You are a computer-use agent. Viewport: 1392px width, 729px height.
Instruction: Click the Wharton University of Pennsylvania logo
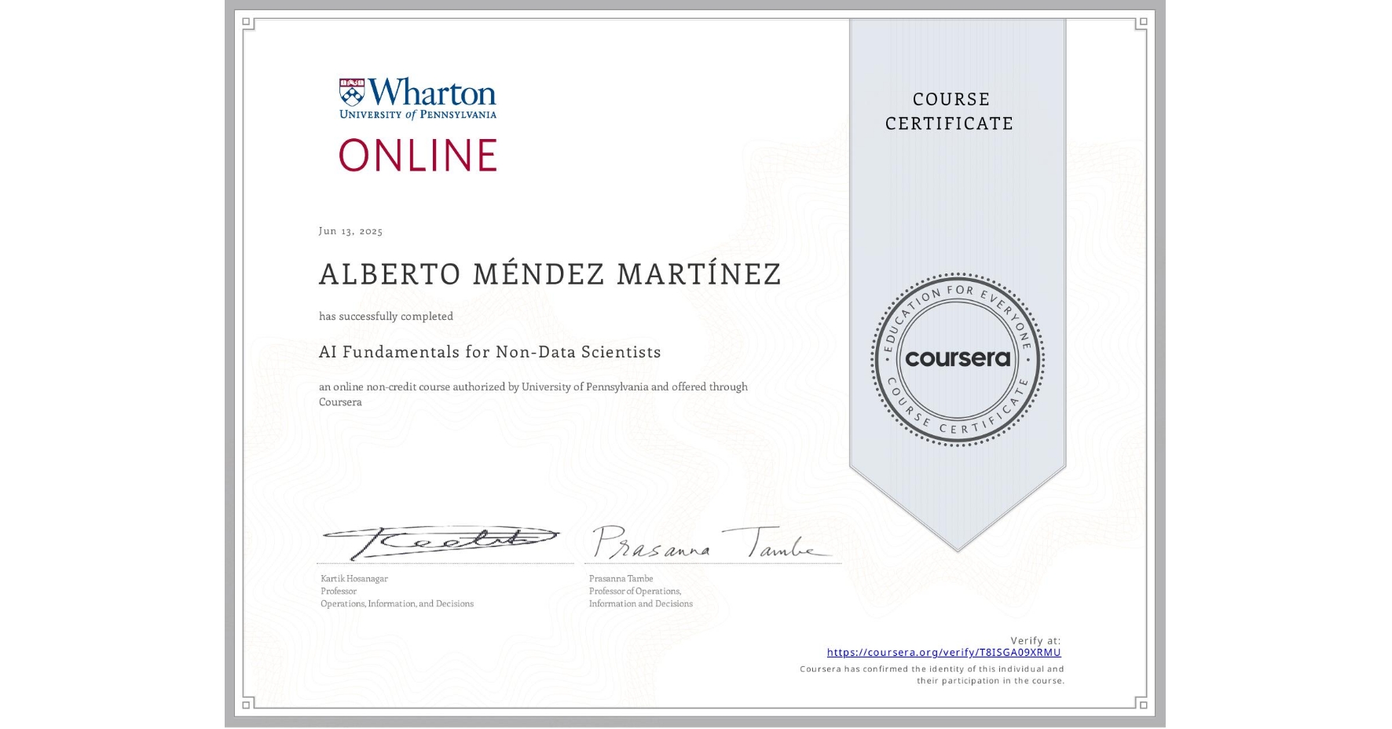[417, 98]
